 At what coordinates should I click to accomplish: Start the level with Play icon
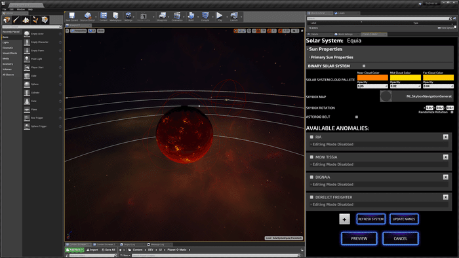point(219,16)
